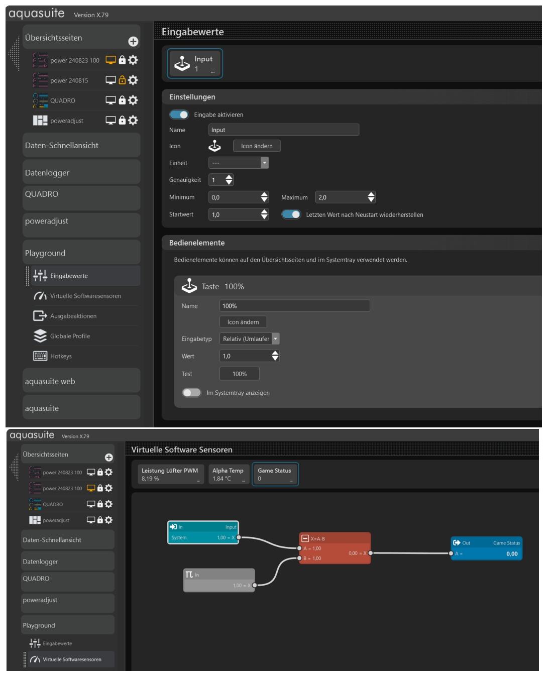Expand Daten-Schnellansicht section in Eingabewerte window
Screen dimensions: 556x674
pos(81,145)
